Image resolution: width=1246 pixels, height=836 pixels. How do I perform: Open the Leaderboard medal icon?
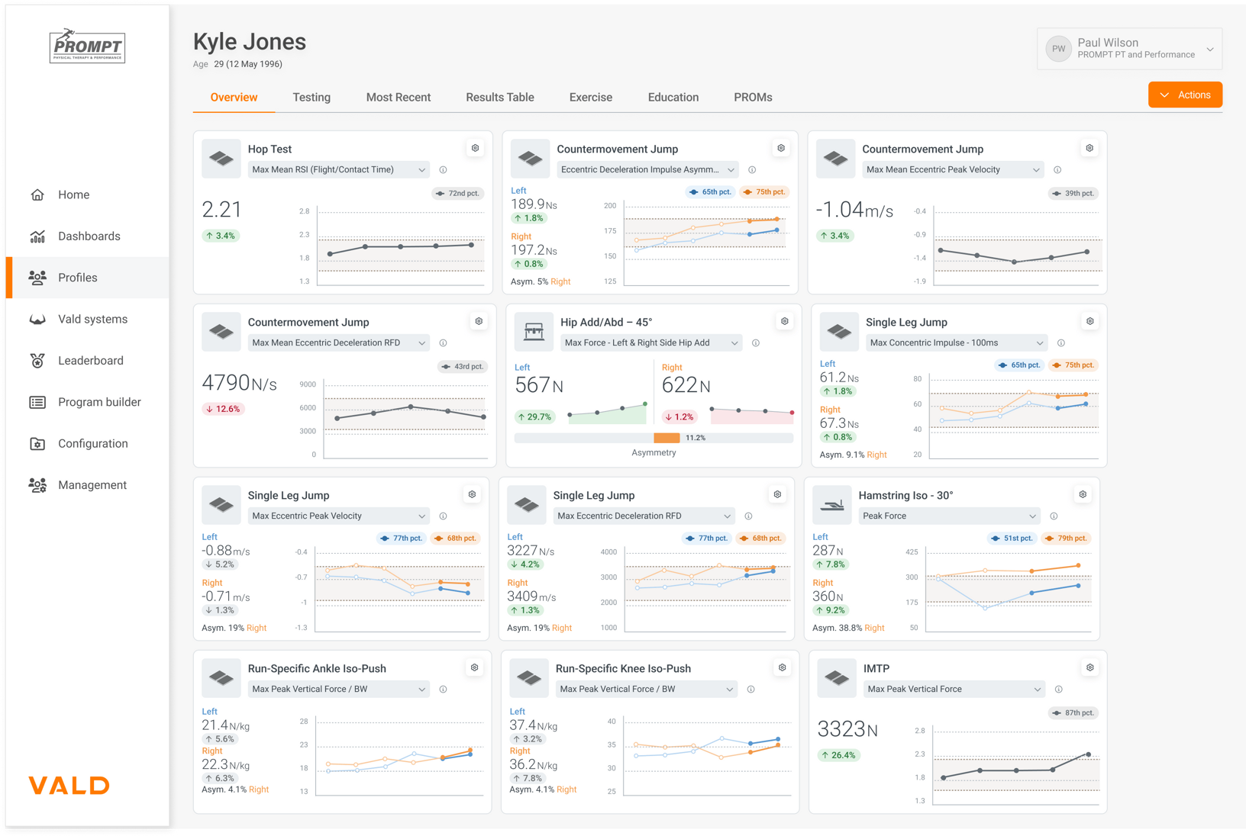[37, 361]
